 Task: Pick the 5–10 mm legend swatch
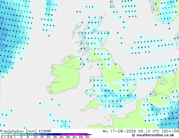(31, 134)
